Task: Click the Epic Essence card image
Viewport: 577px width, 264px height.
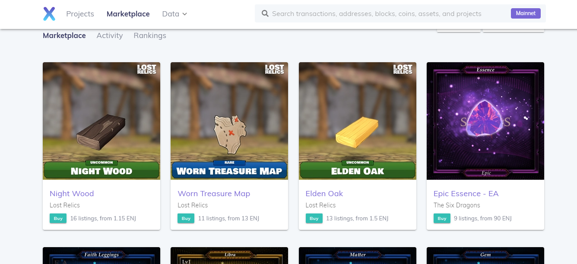Action: (x=485, y=121)
